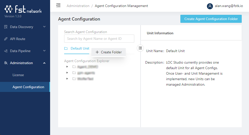The height and width of the screenshot is (135, 249).
Task: Open the License menu item
Action: point(18,75)
